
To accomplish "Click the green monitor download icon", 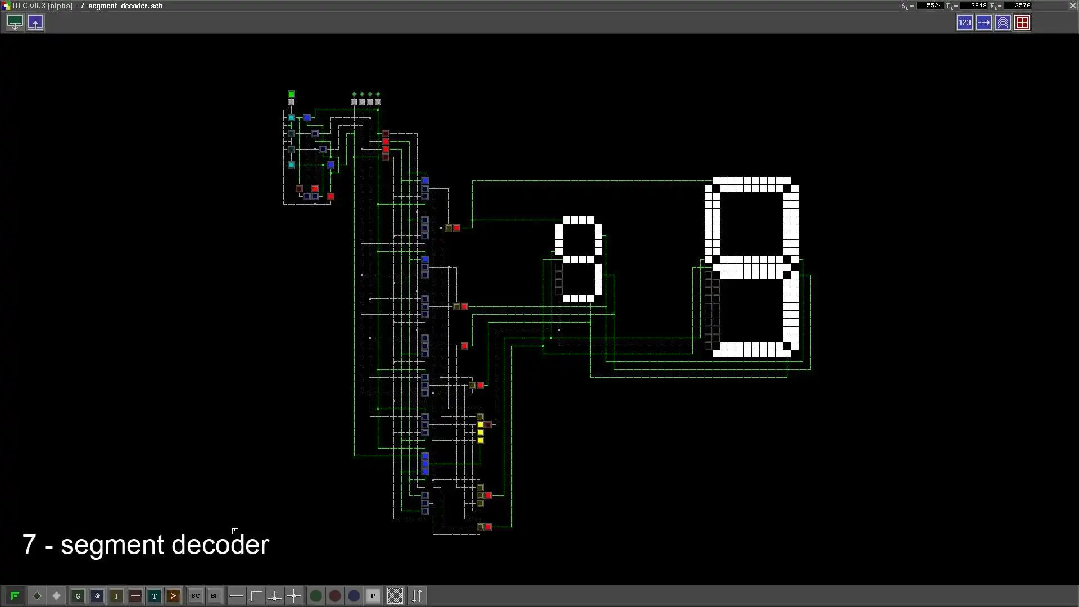I will [x=15, y=23].
